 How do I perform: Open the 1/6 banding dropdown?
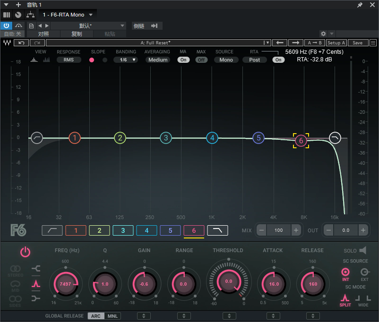pos(125,59)
